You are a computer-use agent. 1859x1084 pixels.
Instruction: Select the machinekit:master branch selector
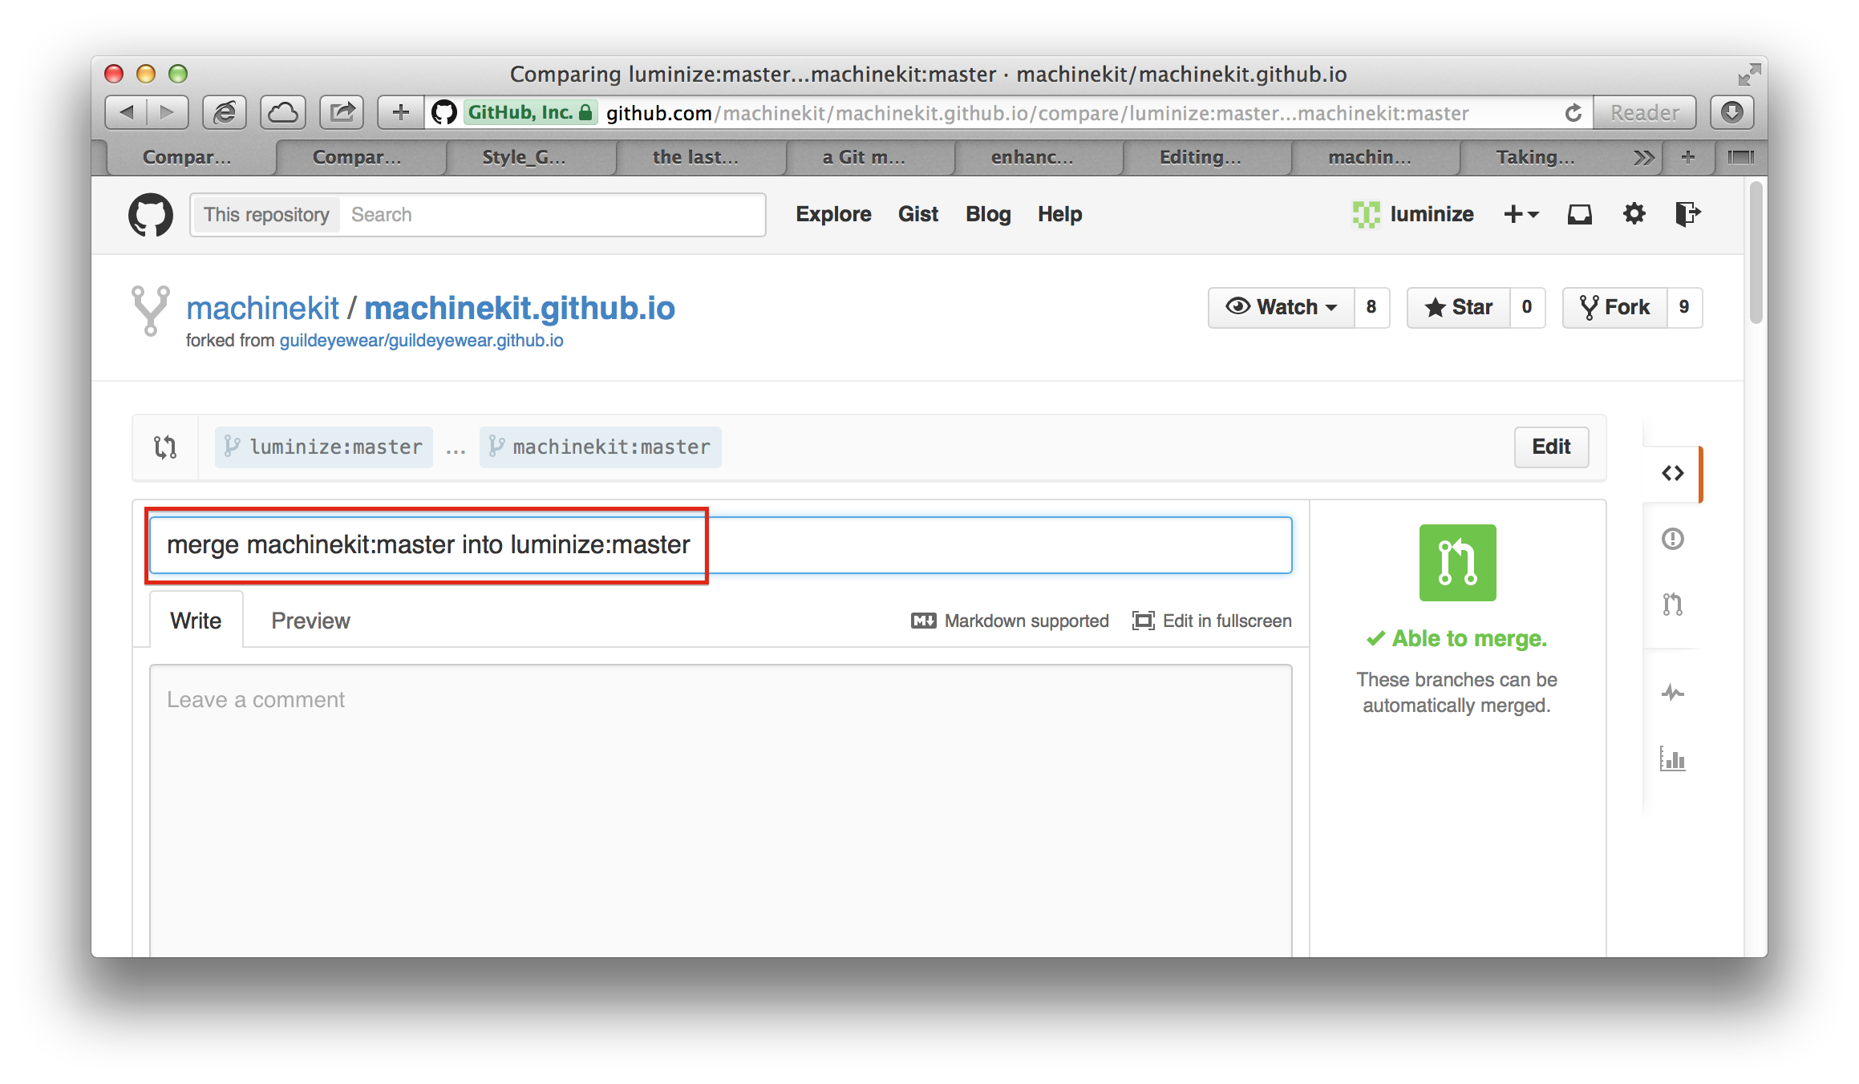pyautogui.click(x=601, y=447)
